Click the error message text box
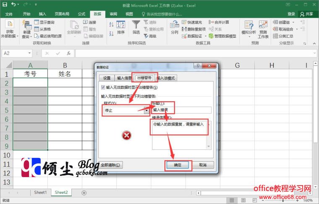 pos(181,135)
